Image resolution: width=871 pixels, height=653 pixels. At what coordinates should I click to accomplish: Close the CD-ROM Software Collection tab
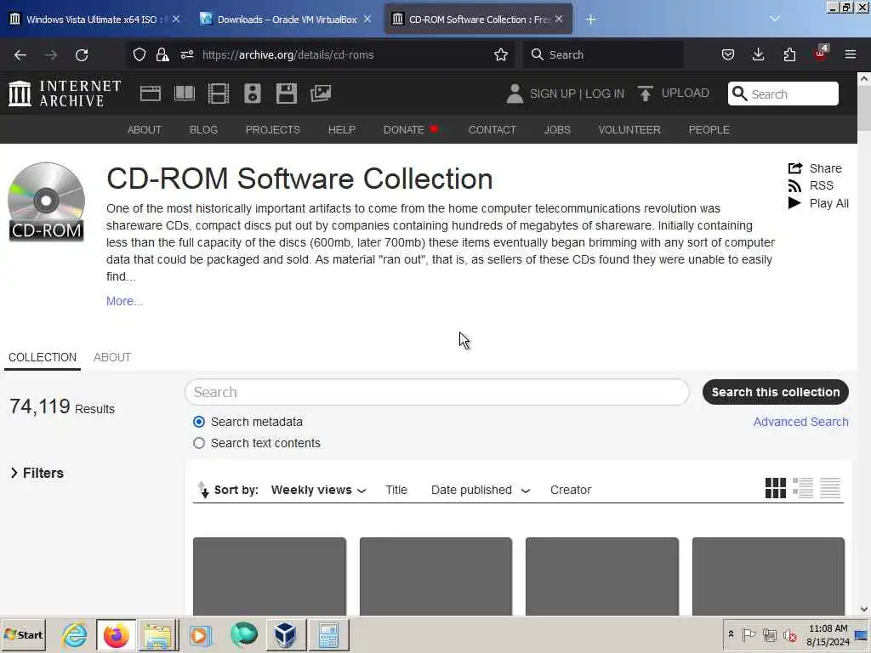(559, 19)
